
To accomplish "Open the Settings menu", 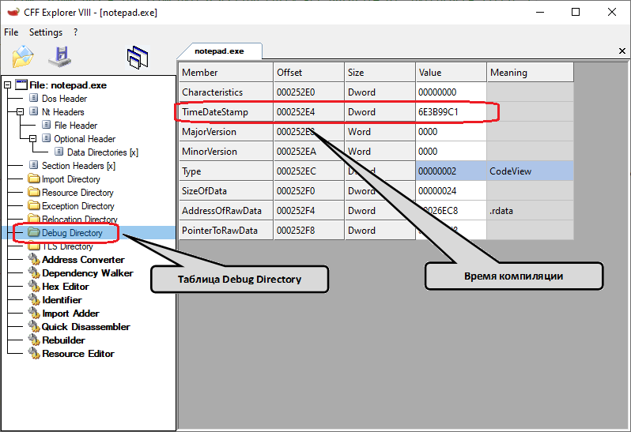I will coord(46,32).
